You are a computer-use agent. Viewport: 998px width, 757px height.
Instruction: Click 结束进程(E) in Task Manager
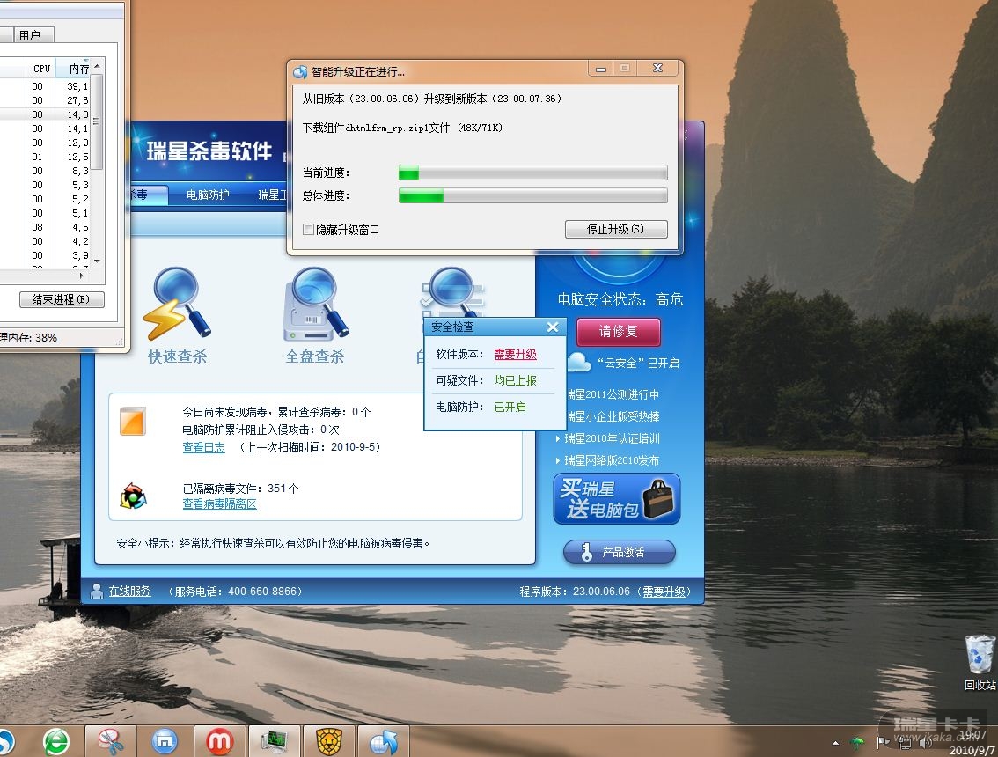pos(62,299)
